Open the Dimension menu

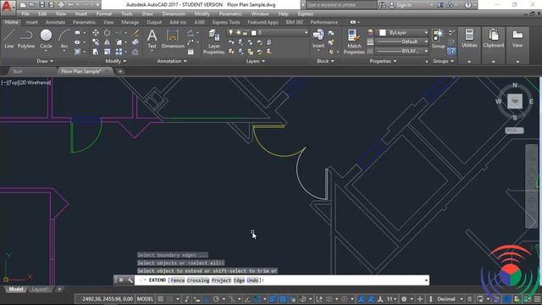click(174, 14)
